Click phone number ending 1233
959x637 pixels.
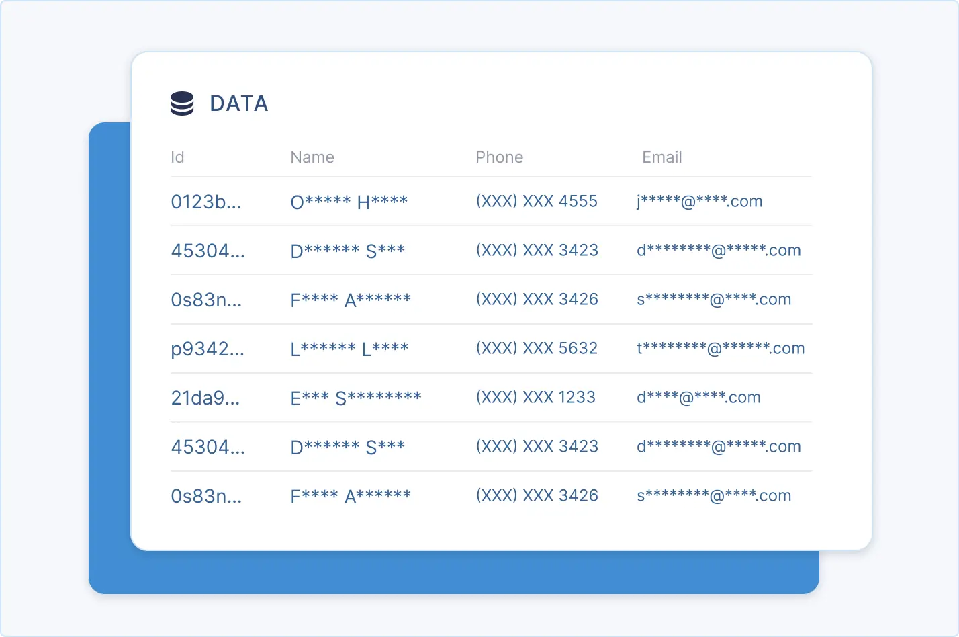(535, 398)
